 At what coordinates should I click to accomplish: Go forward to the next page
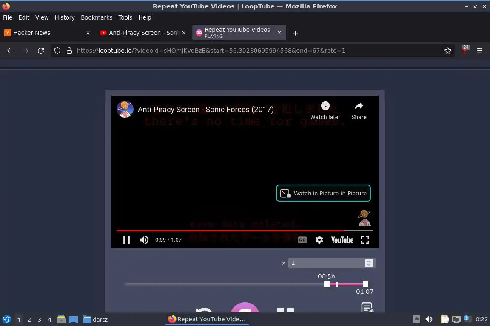coord(26,51)
